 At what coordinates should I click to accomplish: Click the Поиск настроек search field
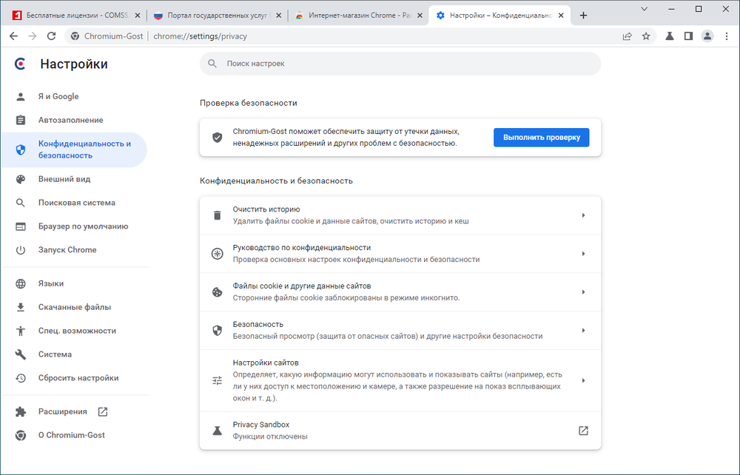pyautogui.click(x=400, y=64)
